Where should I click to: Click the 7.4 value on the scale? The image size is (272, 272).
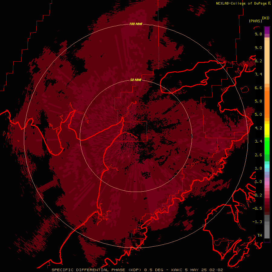pyautogui.click(x=258, y=74)
